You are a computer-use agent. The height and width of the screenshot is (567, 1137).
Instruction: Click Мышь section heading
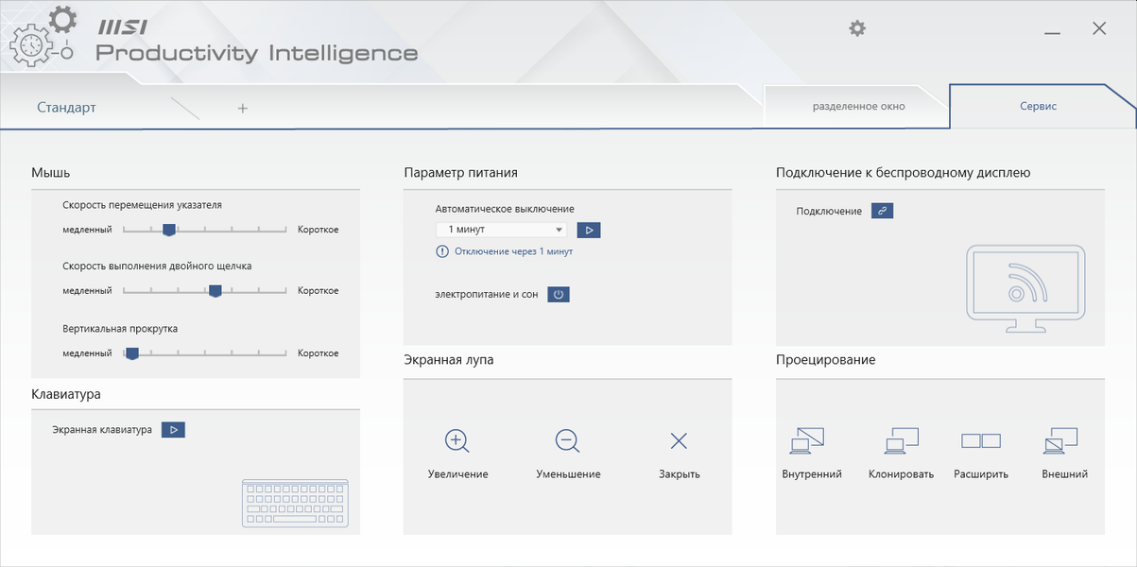(x=50, y=173)
